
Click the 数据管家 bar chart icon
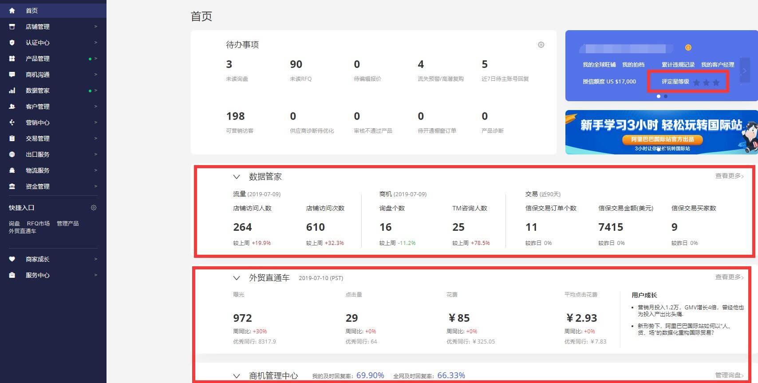12,91
